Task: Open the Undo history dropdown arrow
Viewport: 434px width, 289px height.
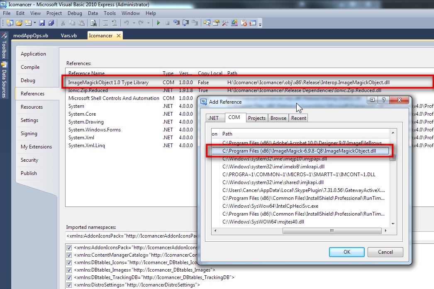Action: 134,23
